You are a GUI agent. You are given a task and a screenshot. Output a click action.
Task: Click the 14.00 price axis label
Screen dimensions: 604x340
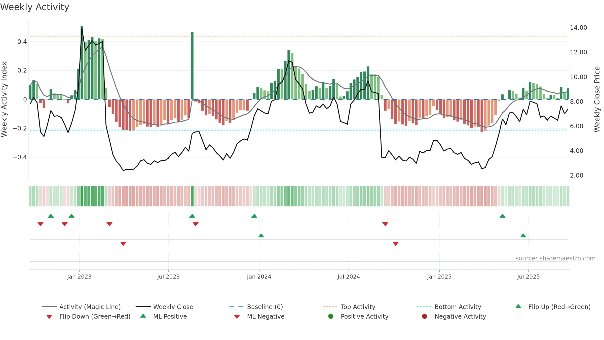point(578,28)
